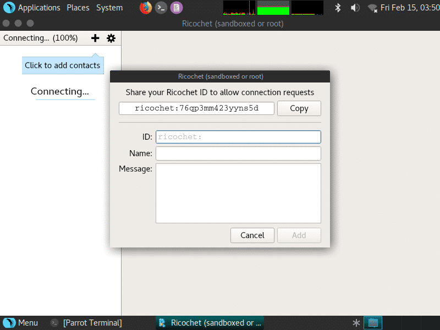
Task: Click the large 'Connecting...' label
Action: [x=60, y=91]
